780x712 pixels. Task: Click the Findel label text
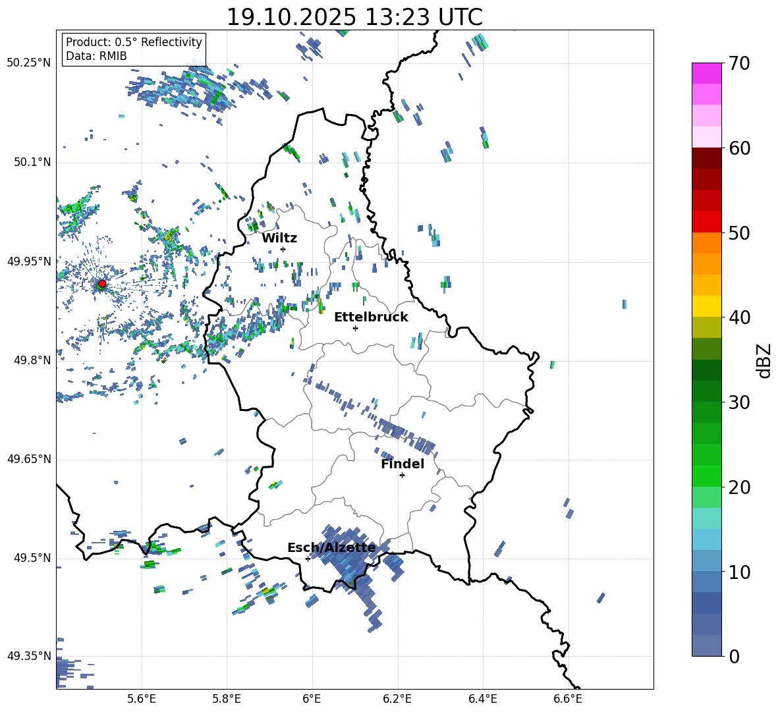tap(402, 464)
